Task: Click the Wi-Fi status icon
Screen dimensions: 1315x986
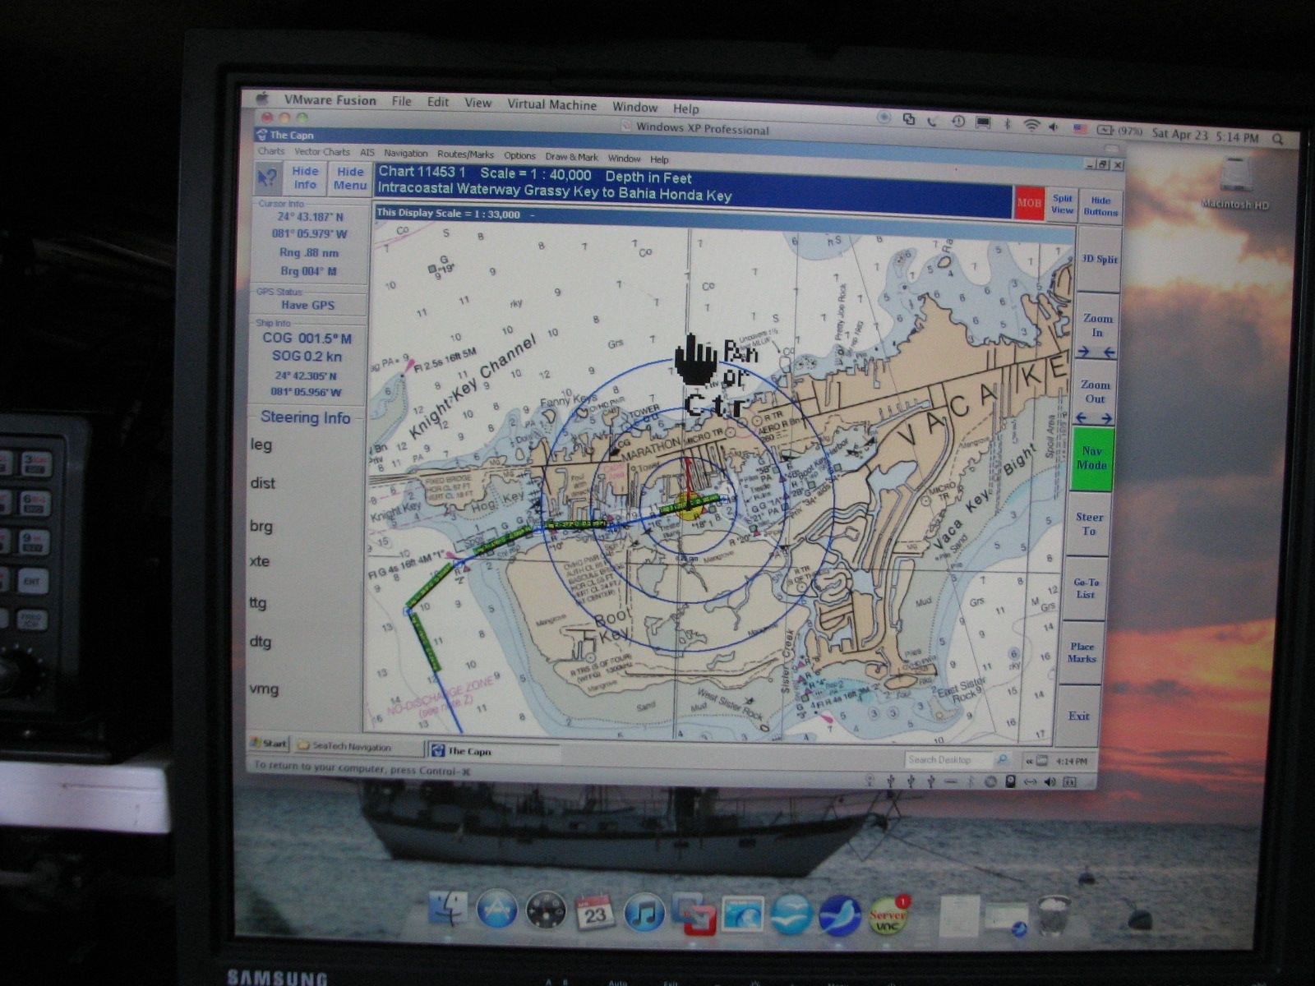Action: pos(1031,124)
